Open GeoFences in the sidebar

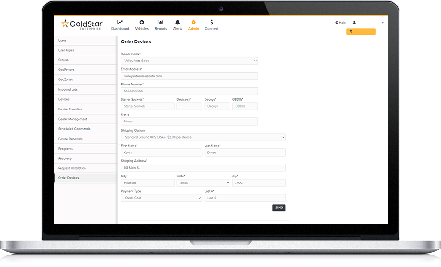pos(85,70)
